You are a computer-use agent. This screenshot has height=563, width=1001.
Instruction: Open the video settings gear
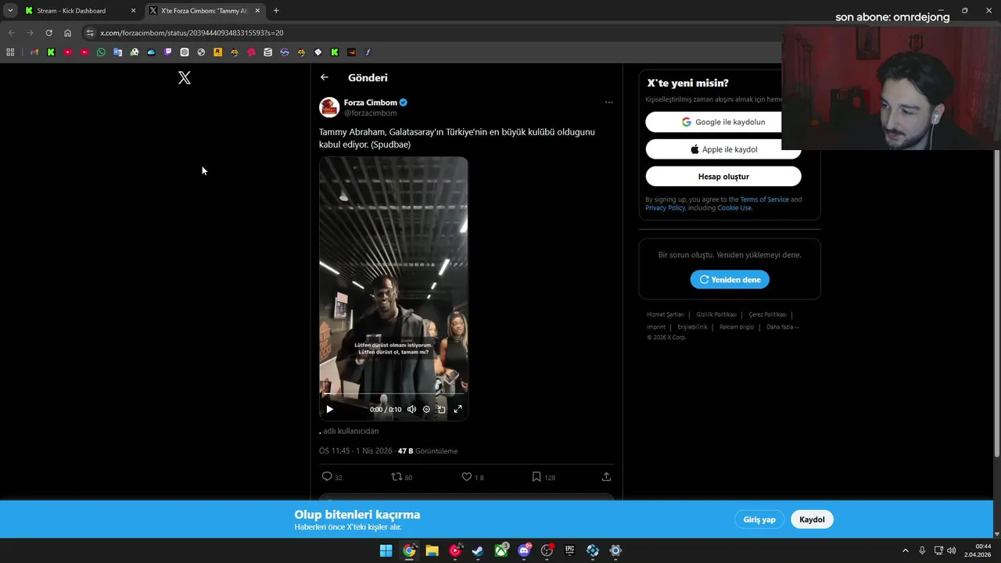(x=426, y=409)
